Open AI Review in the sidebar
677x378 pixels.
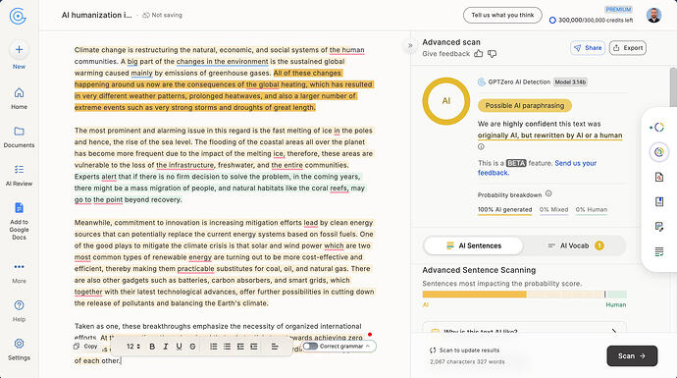click(19, 176)
